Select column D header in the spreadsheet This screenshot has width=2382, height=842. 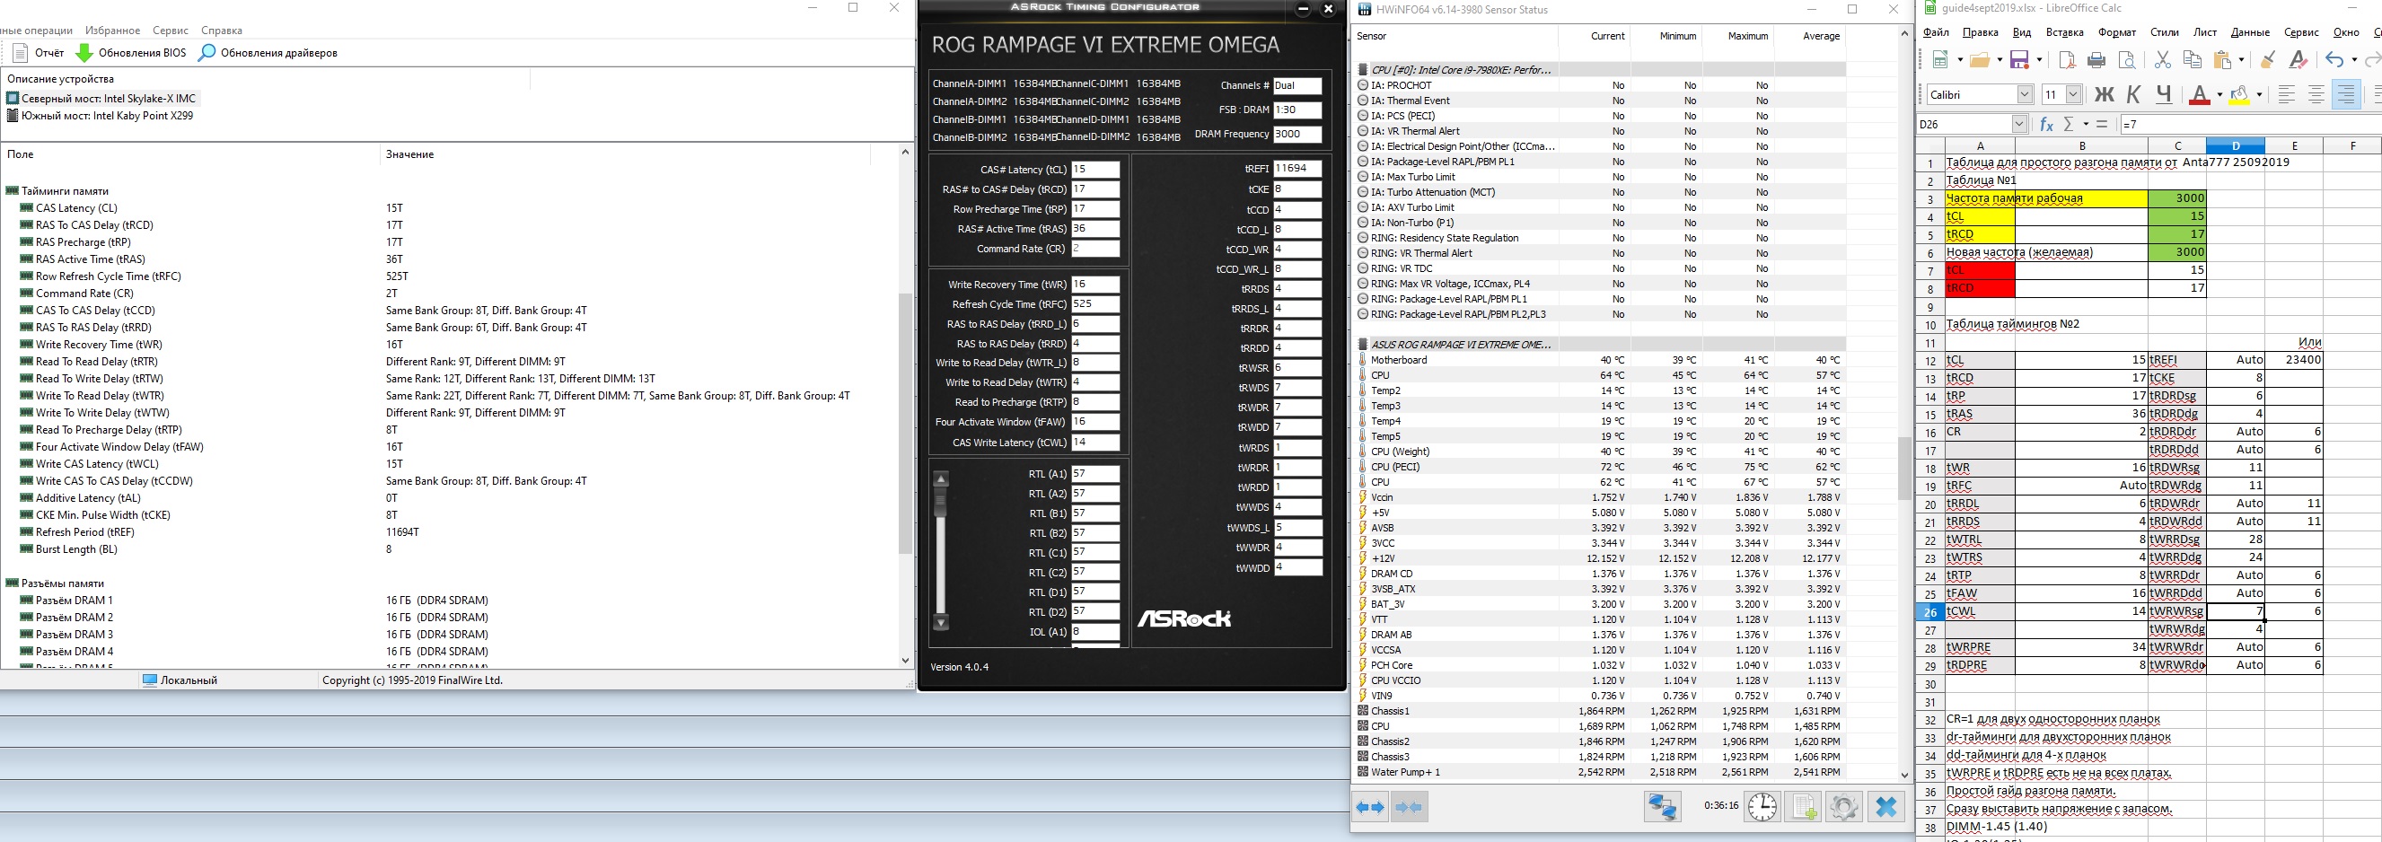2235,146
